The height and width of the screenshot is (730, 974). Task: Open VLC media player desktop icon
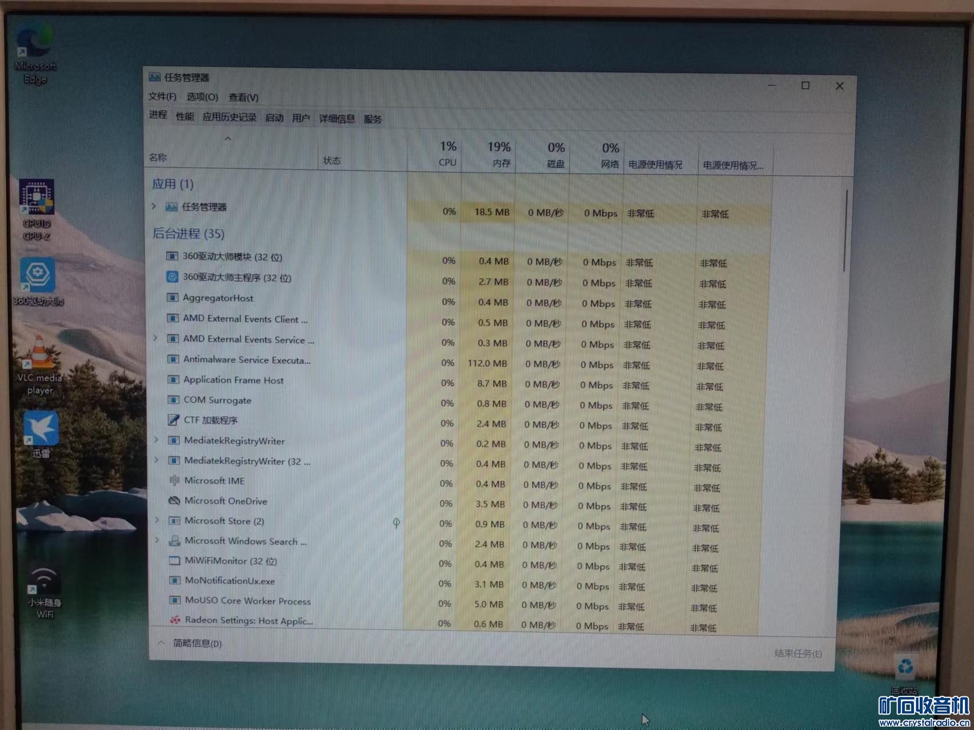coord(39,365)
